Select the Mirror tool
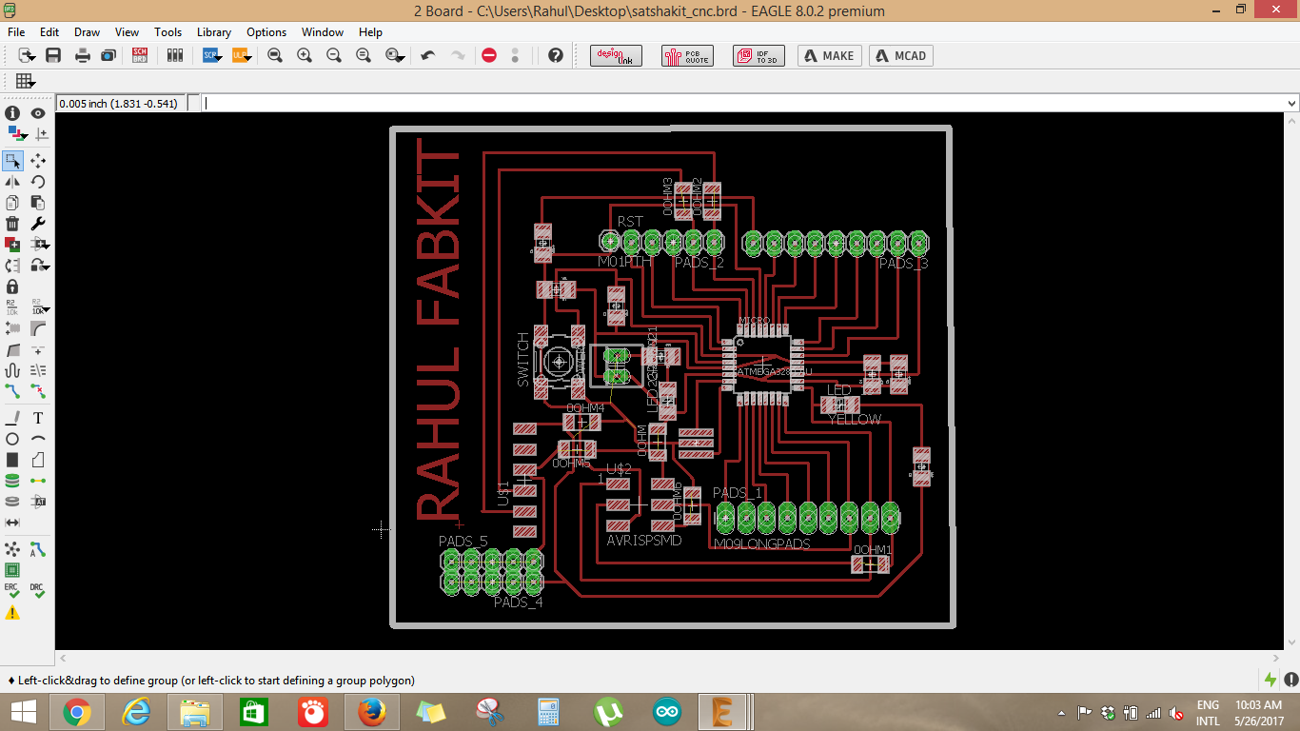The height and width of the screenshot is (731, 1300). [x=12, y=182]
